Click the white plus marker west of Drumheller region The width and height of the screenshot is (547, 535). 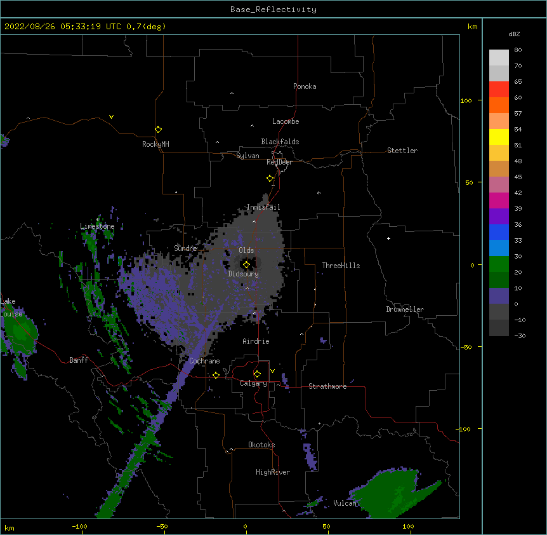pyautogui.click(x=388, y=238)
